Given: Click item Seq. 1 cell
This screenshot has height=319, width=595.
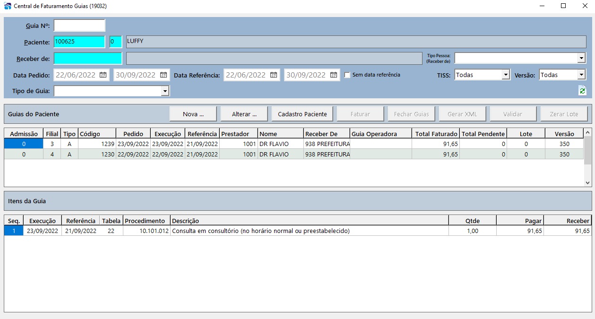Looking at the screenshot, I should pyautogui.click(x=14, y=231).
